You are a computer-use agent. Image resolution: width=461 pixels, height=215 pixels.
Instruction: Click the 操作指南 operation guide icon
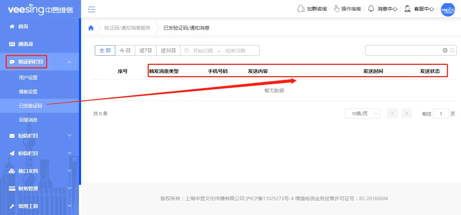[337, 8]
